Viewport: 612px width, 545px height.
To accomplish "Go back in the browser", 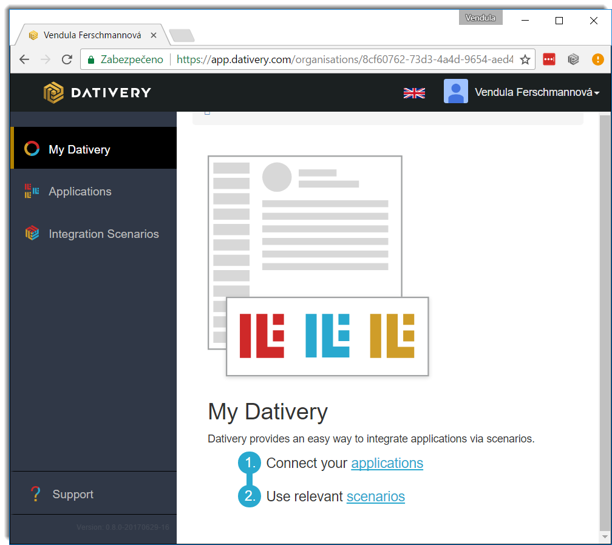I will 24,59.
